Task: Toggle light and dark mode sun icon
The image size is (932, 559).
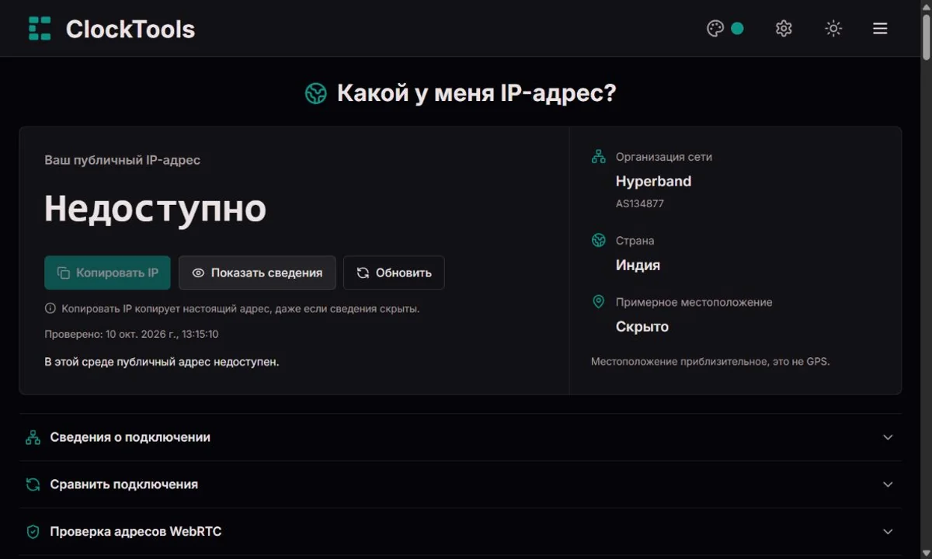Action: (833, 29)
